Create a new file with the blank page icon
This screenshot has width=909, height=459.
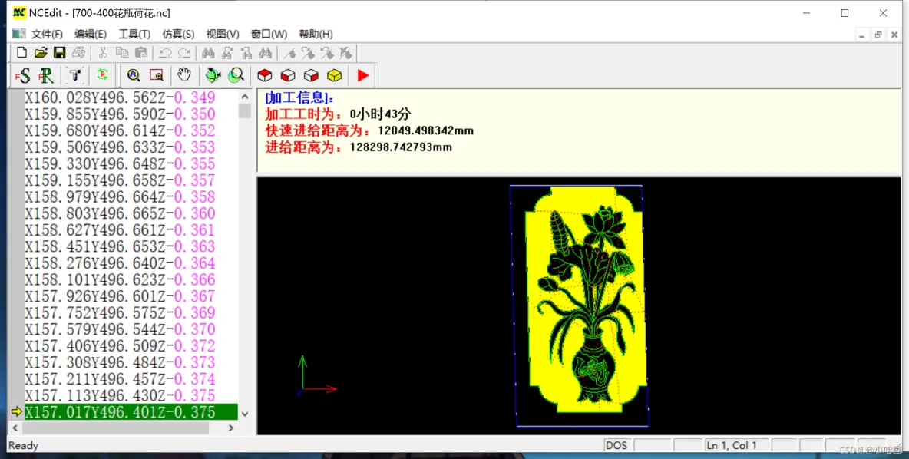click(21, 53)
